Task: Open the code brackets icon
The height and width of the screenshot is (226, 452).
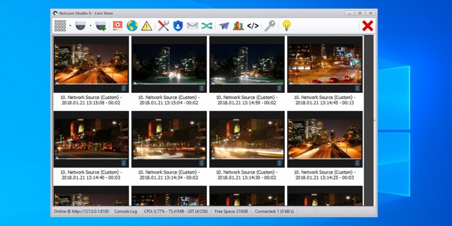Action: point(253,26)
